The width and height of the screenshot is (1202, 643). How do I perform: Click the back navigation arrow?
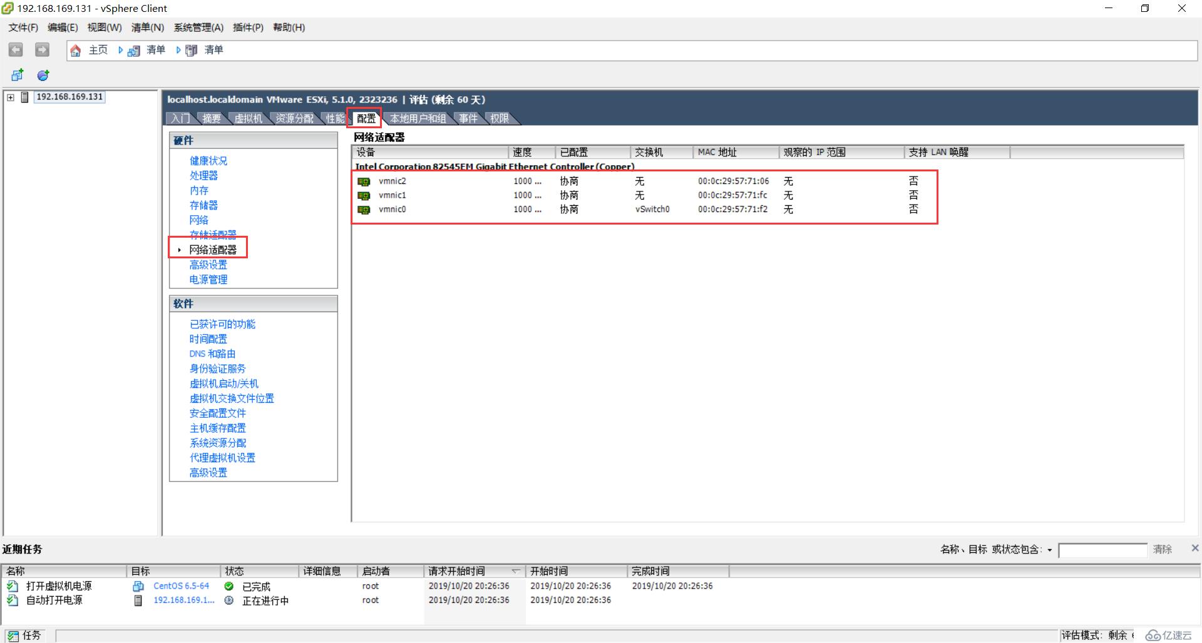16,50
